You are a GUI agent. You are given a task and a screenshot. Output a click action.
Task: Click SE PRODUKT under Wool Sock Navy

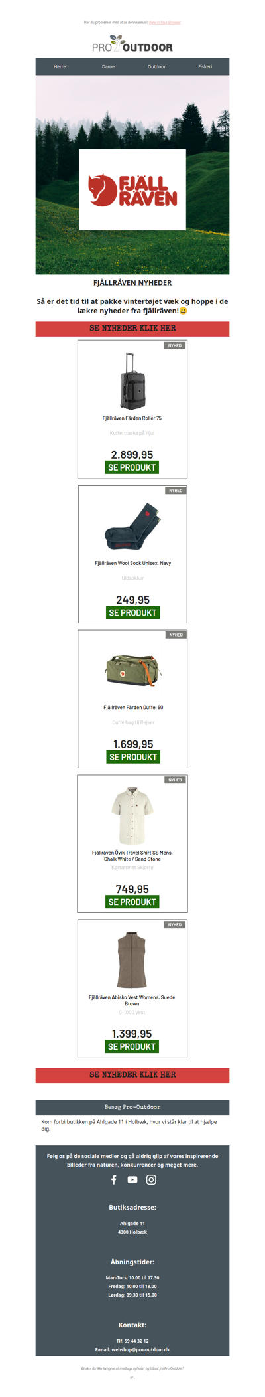[132, 612]
